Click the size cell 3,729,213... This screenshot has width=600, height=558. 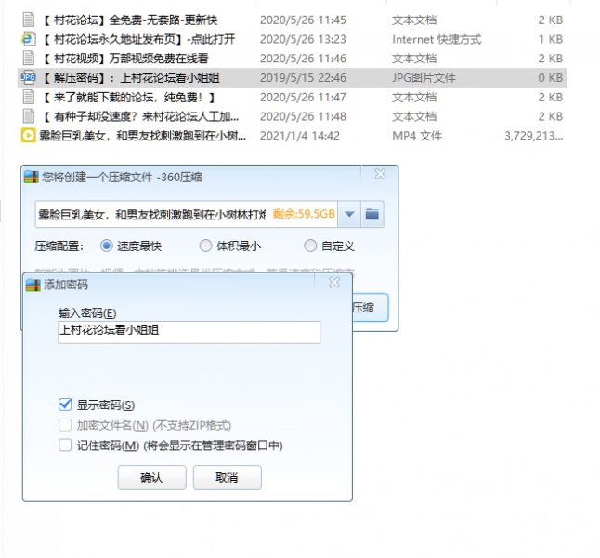[x=533, y=136]
